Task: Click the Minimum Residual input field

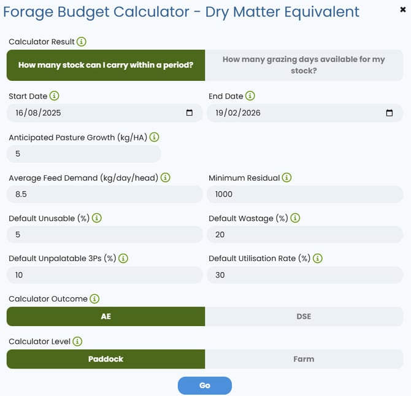Action: [305, 194]
